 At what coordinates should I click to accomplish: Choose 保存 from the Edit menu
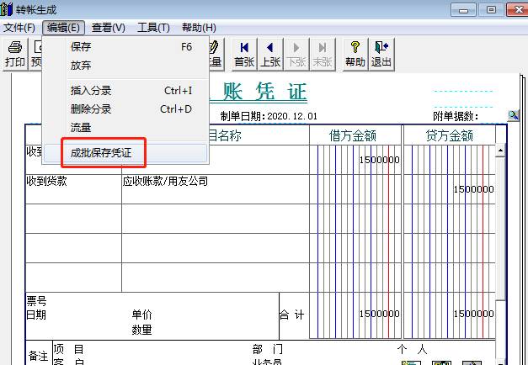pyautogui.click(x=126, y=47)
